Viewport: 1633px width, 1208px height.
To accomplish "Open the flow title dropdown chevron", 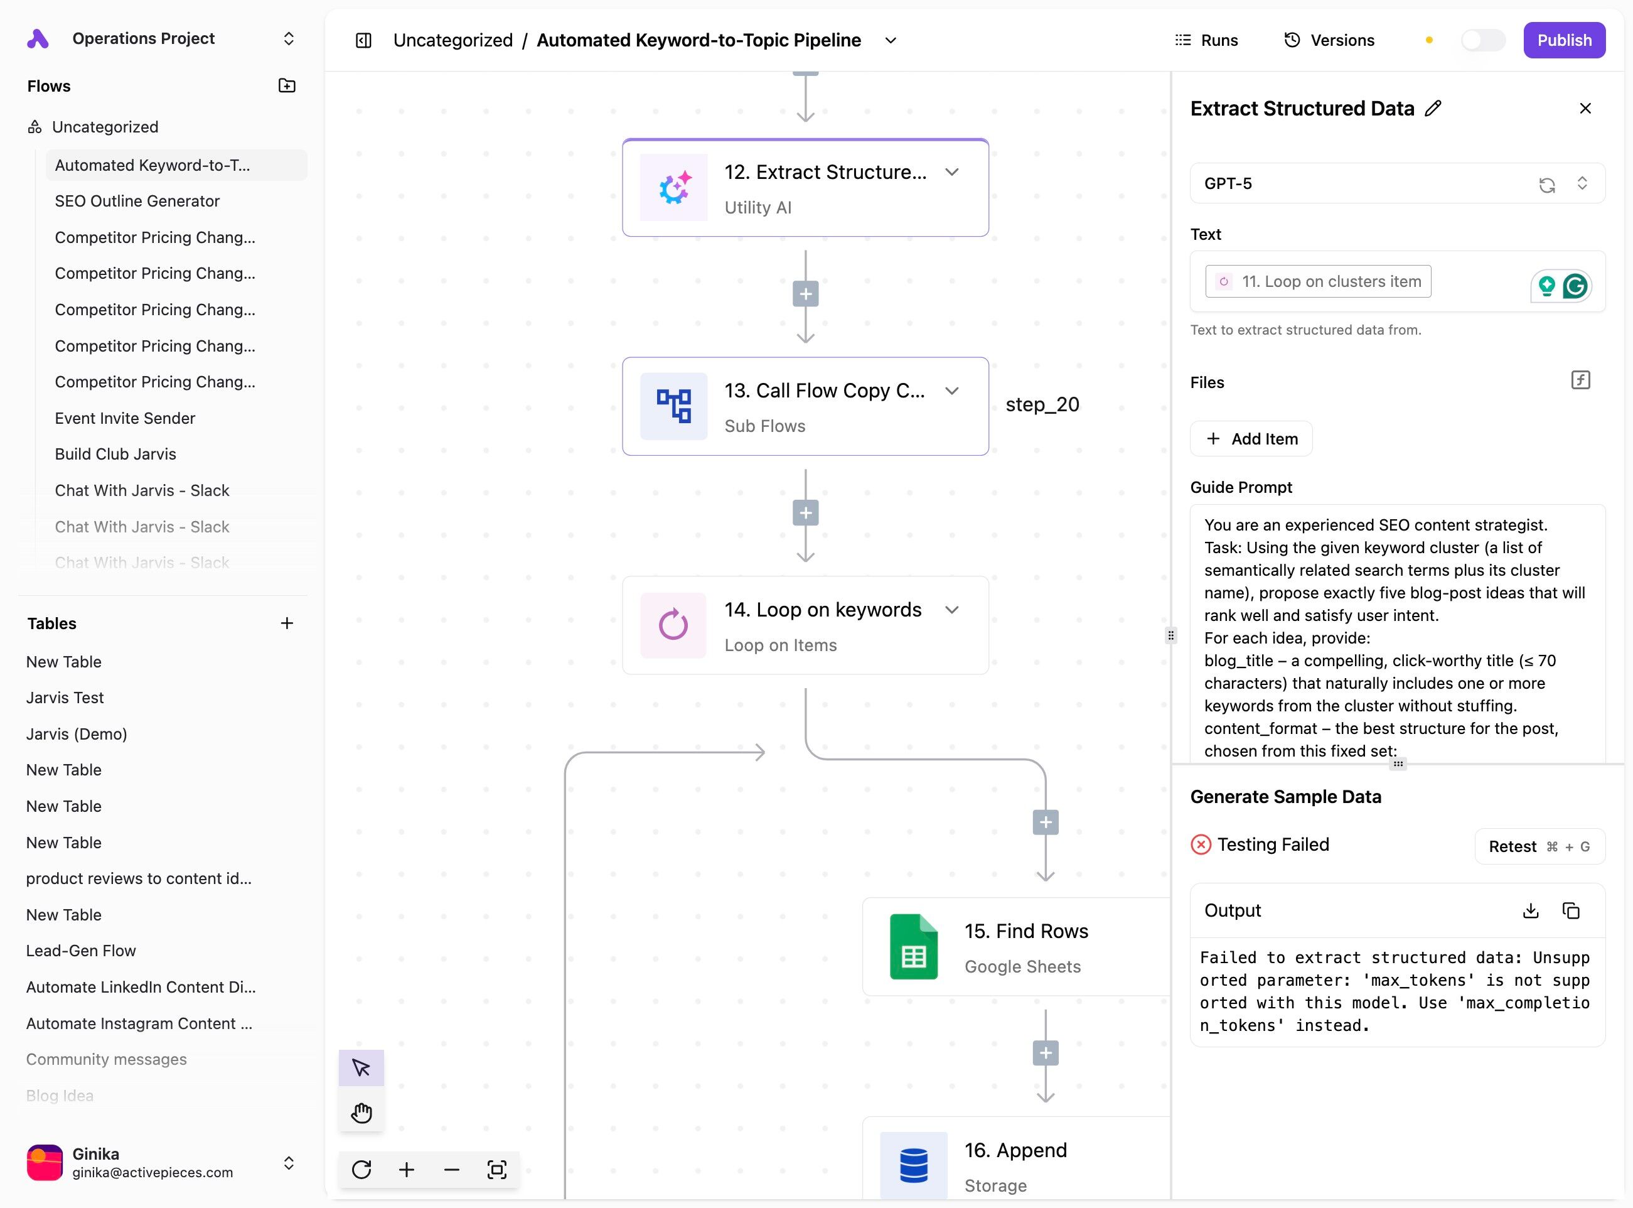I will click(891, 40).
